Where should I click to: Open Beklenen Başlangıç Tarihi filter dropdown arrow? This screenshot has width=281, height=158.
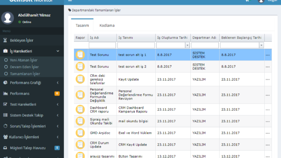[x=262, y=45]
